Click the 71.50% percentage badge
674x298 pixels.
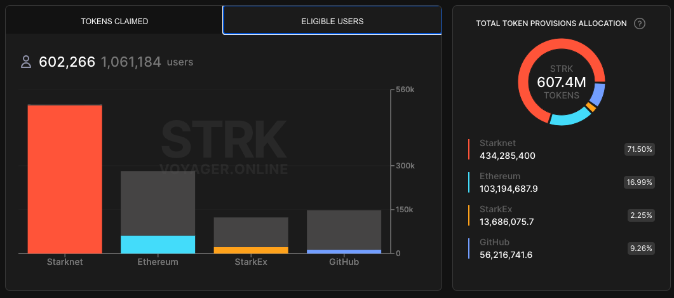click(640, 150)
